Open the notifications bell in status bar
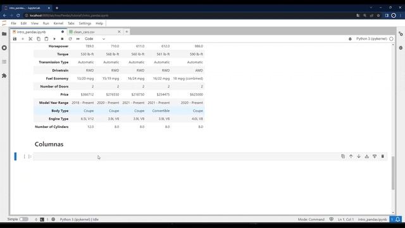The image size is (405, 228). 398,219
